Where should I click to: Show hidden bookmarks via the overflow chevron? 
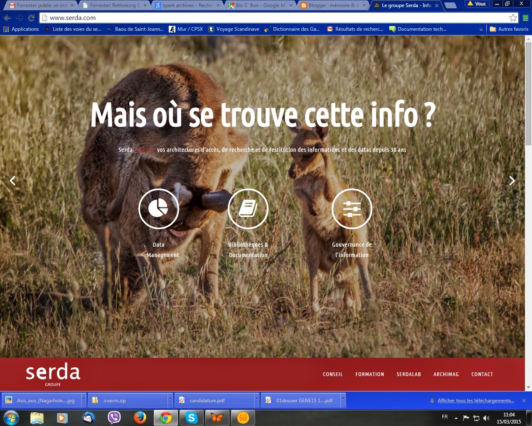point(481,29)
